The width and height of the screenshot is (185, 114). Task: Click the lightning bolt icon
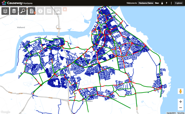pos(167,3)
